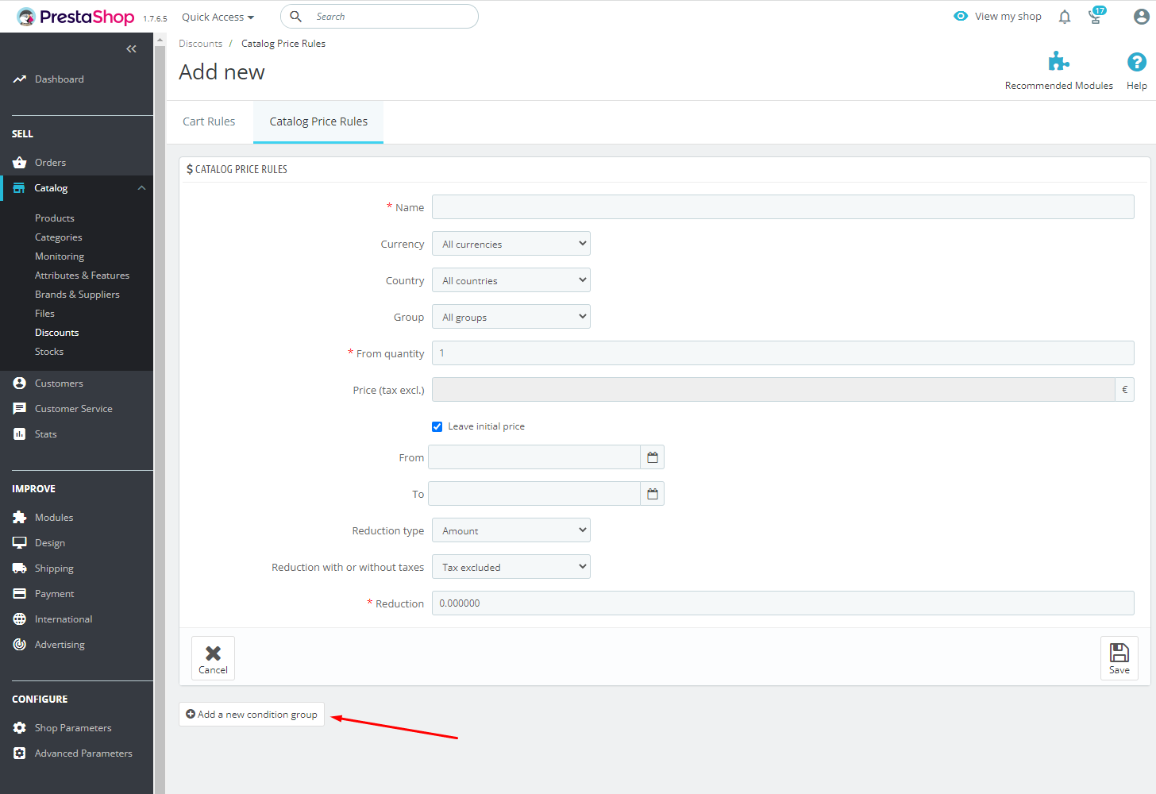Open Discounts in the Catalog submenu
1156x794 pixels.
coord(57,333)
